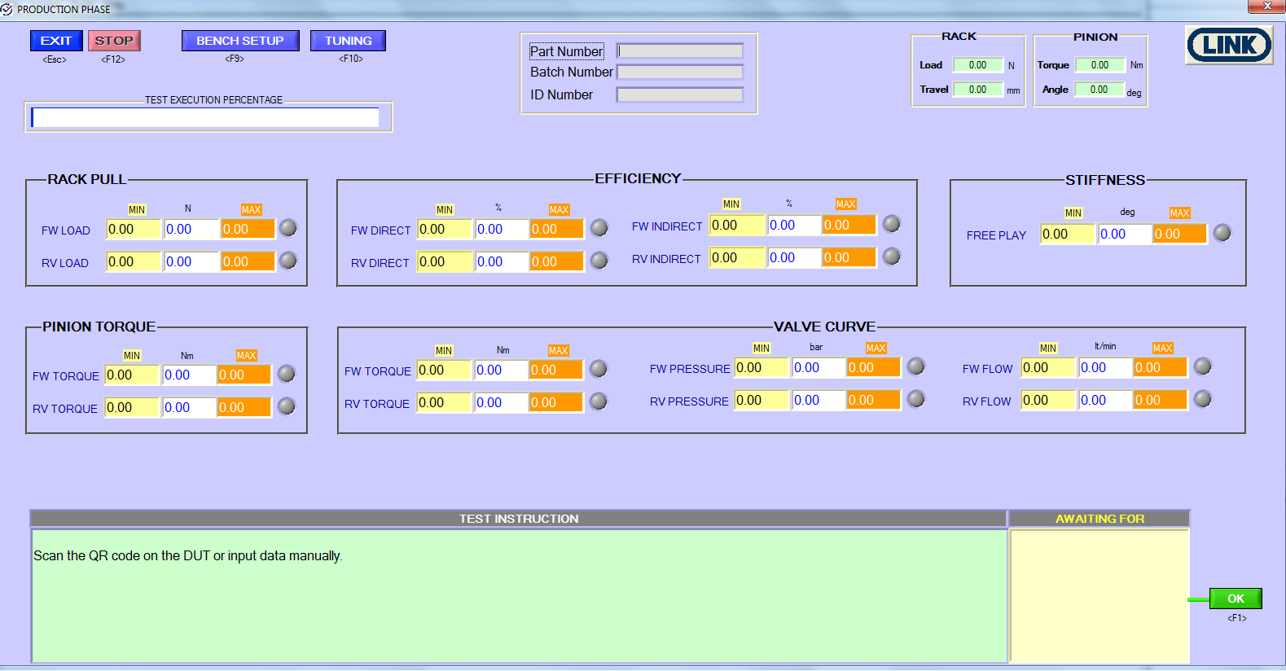Image resolution: width=1286 pixels, height=671 pixels.
Task: Click the RV FLOW indicator light
Action: pyautogui.click(x=1203, y=399)
